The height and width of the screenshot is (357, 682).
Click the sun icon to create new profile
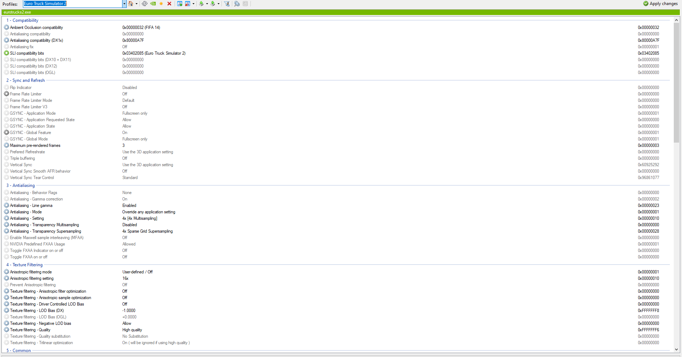(x=161, y=4)
